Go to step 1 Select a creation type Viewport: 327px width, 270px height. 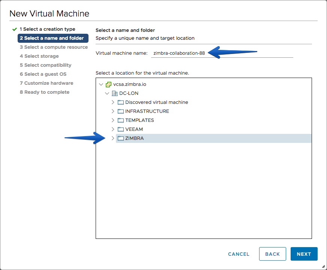[47, 29]
